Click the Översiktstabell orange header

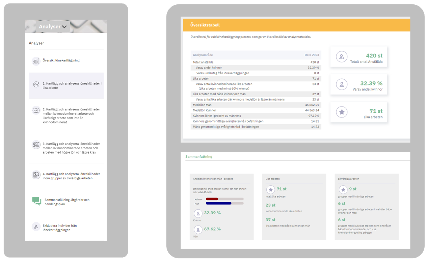pyautogui.click(x=296, y=25)
